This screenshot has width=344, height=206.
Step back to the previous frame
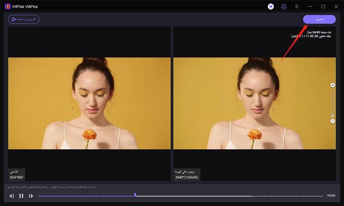click(12, 196)
